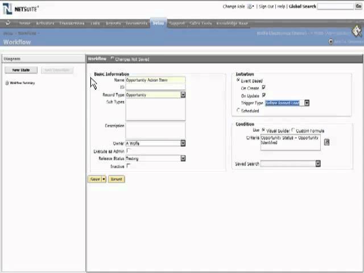Click the Sign Out link
Screen dimensions: 364x273
(266, 6)
